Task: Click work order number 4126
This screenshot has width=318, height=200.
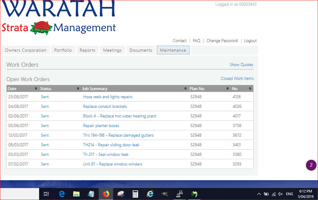Action: [x=237, y=97]
